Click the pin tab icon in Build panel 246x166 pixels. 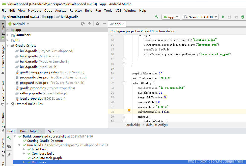(9, 155)
